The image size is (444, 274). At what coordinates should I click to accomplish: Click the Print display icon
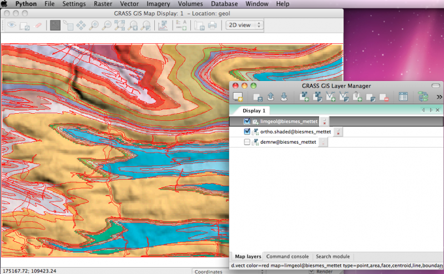212,25
